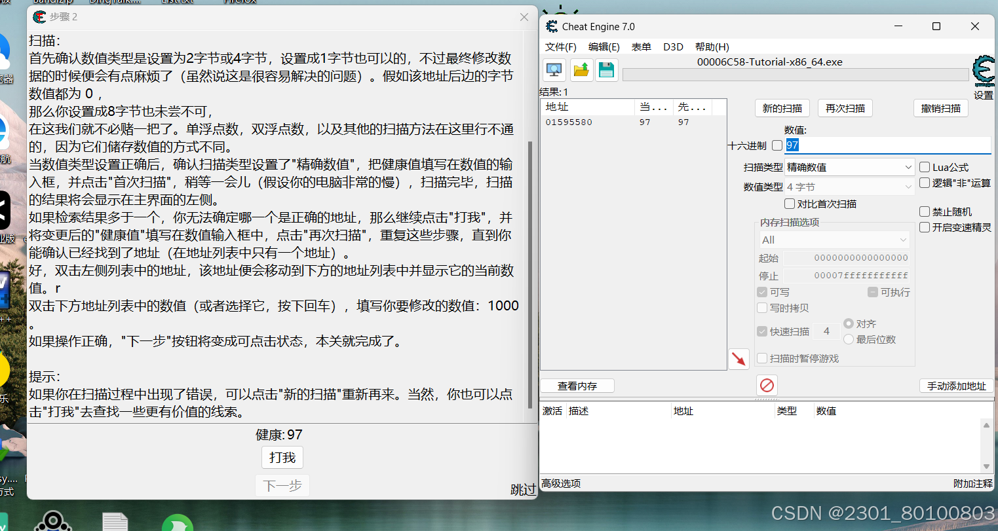
Task: Click the green app icon on desktop bottom
Action: (x=178, y=523)
